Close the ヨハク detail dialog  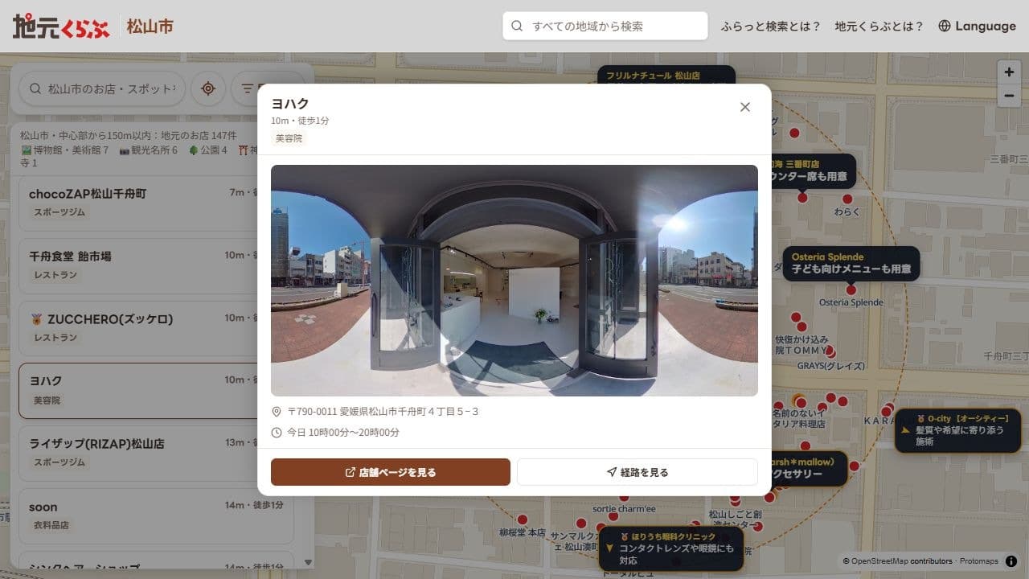745,107
